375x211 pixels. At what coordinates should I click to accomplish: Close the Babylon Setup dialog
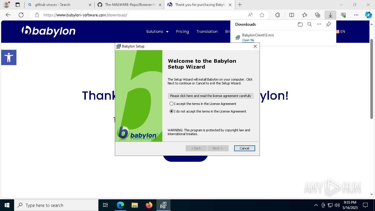(255, 46)
